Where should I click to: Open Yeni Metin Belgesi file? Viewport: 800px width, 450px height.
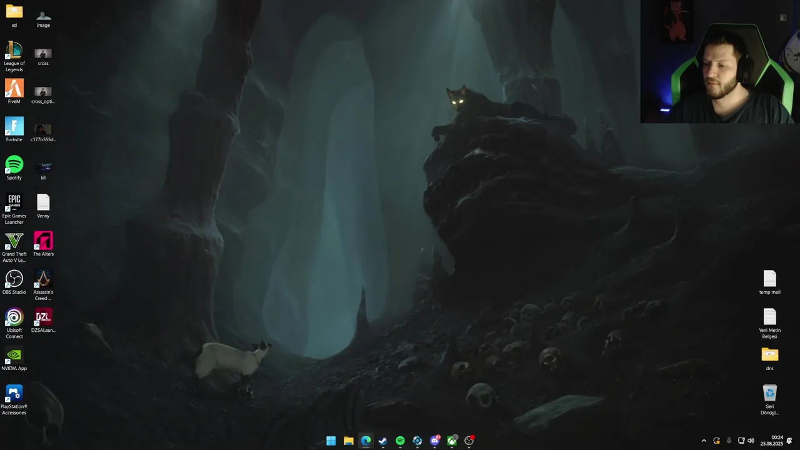pos(769,324)
